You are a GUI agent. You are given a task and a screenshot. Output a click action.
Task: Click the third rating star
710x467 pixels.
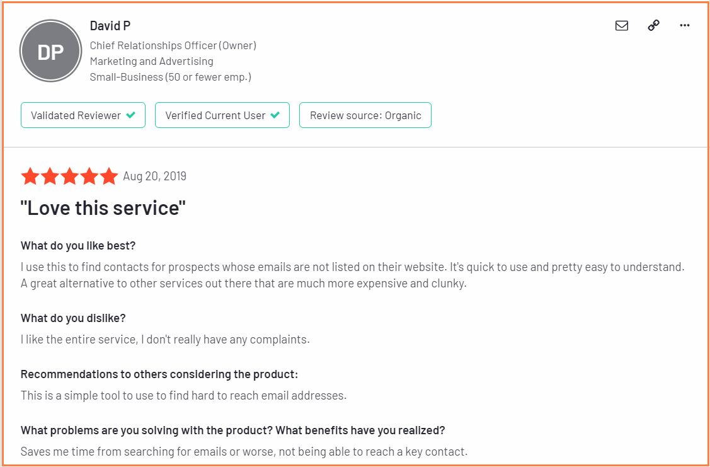(69, 176)
